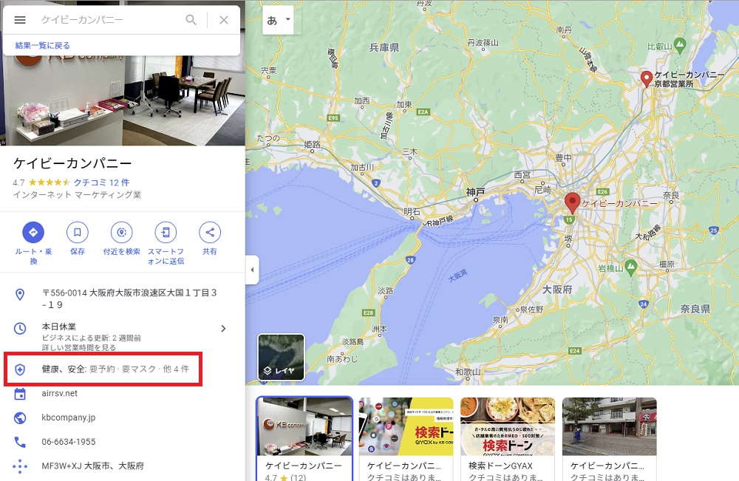Screen dimensions: 739x481
Task: Go back via 結果一覧に戻る link
Action: (42, 45)
